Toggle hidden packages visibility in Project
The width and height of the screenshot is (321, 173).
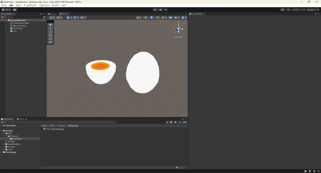pyautogui.click(x=185, y=122)
